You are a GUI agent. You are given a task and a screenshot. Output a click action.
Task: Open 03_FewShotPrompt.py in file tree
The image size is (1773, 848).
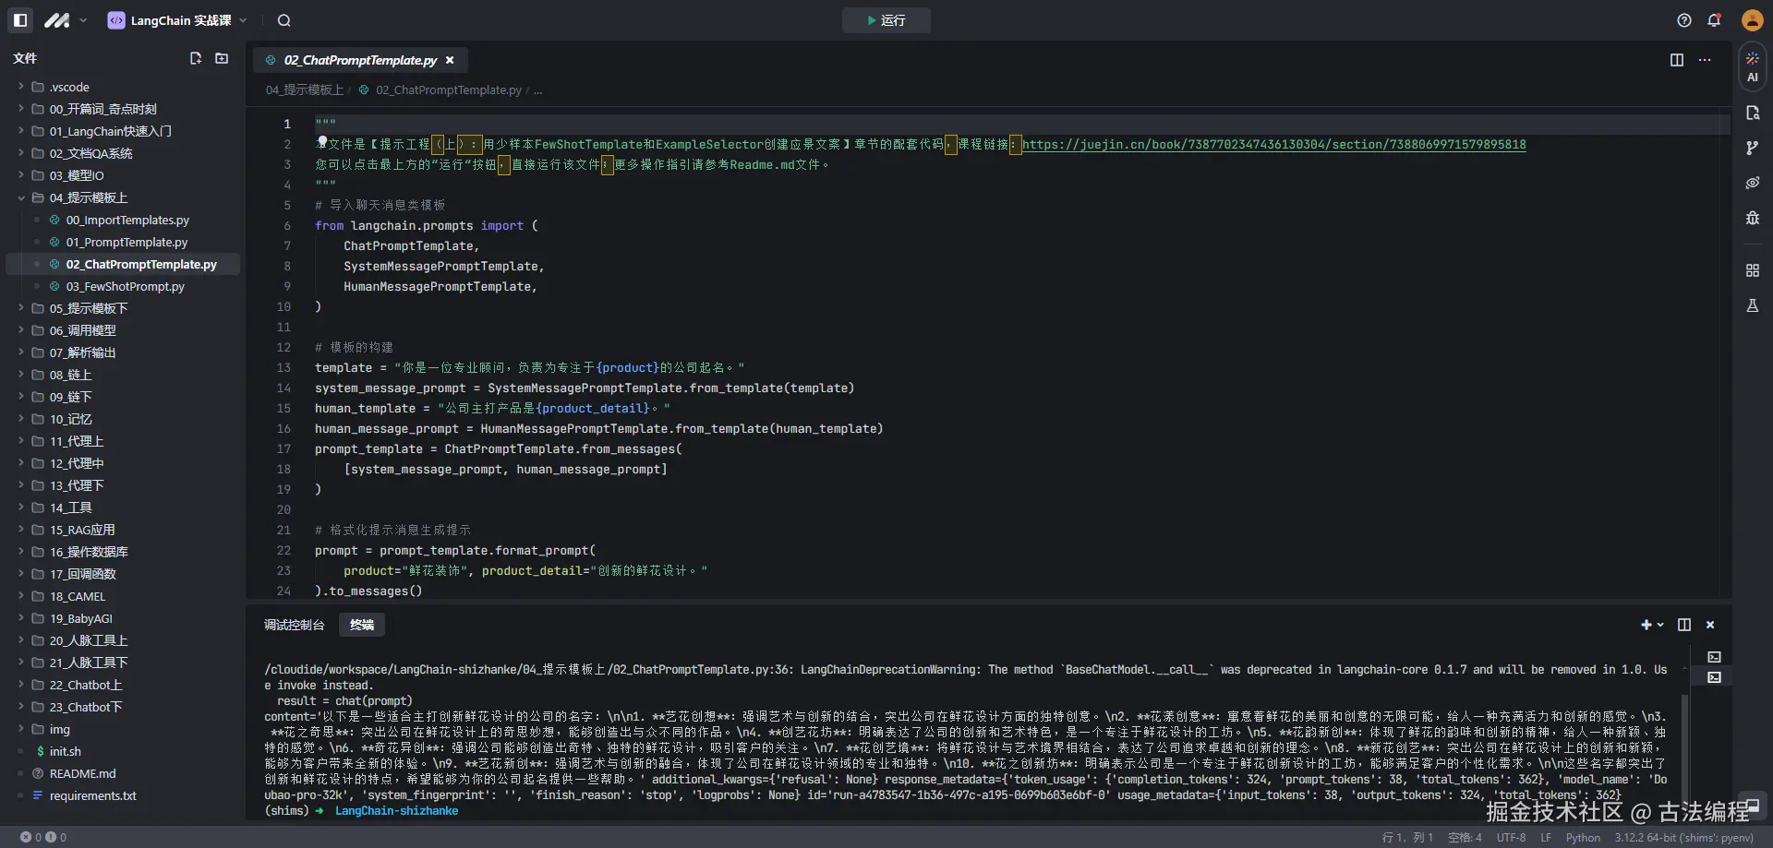pyautogui.click(x=125, y=286)
